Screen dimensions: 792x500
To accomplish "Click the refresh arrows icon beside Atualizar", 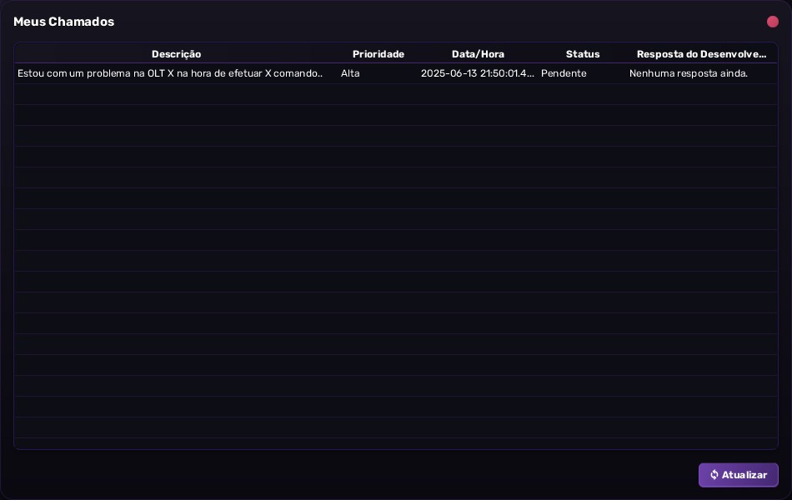I will (x=714, y=475).
